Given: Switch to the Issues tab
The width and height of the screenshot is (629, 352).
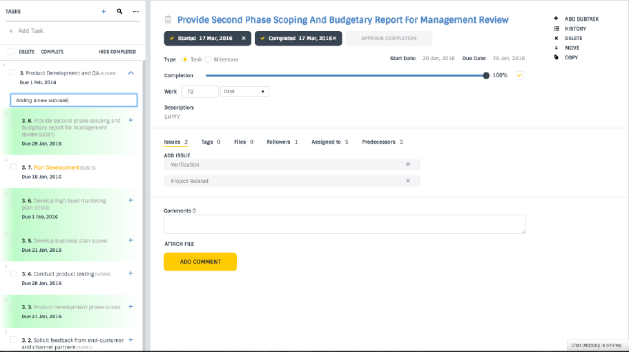Looking at the screenshot, I should click(175, 142).
